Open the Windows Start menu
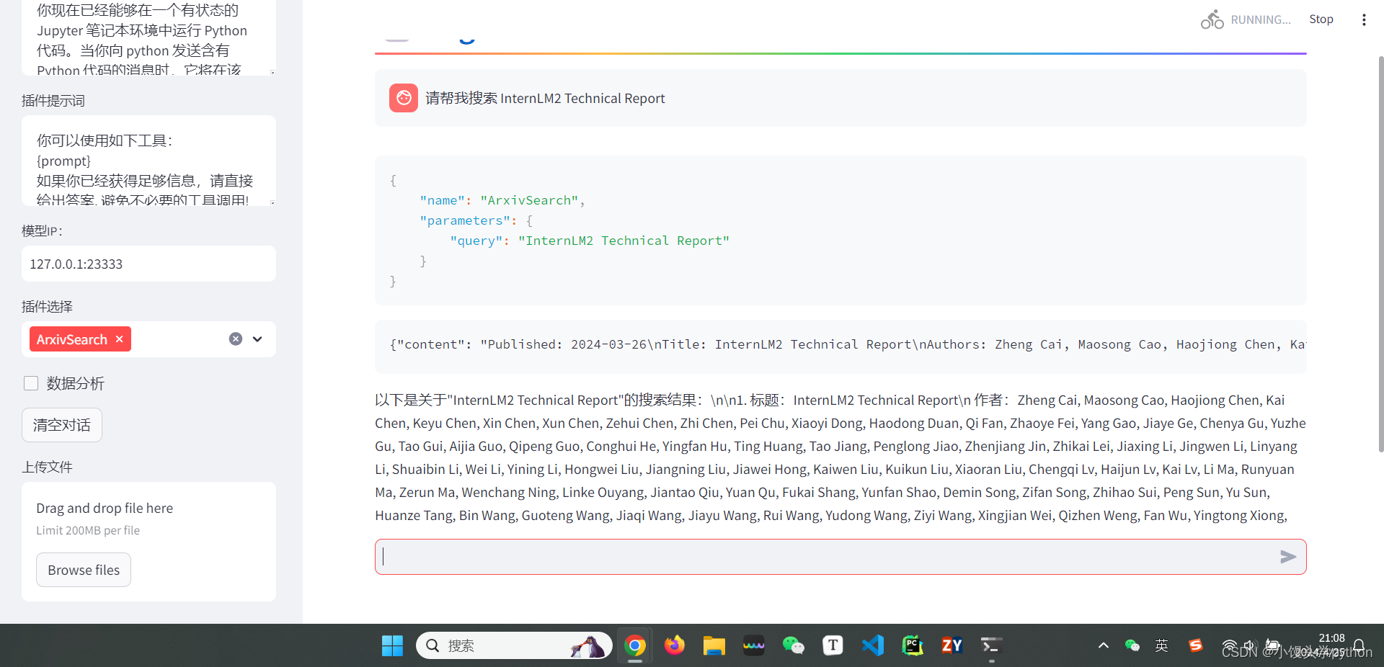This screenshot has width=1384, height=667. [x=392, y=645]
